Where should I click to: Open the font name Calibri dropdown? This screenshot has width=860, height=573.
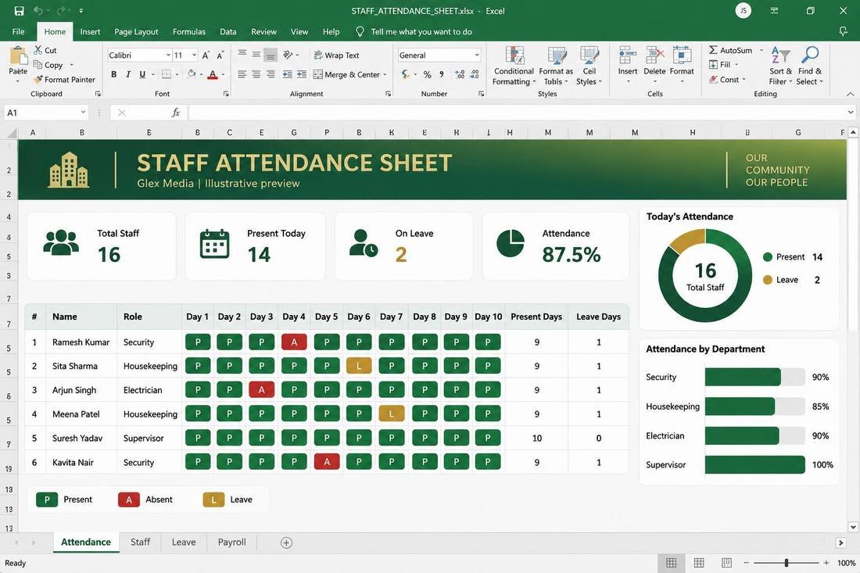pos(168,56)
